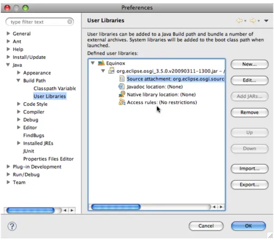
Task: Expand the Debug node under Java
Action: (x=19, y=120)
